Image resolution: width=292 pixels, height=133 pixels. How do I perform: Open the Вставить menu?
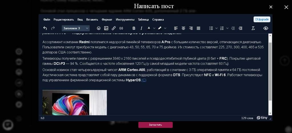click(92, 20)
